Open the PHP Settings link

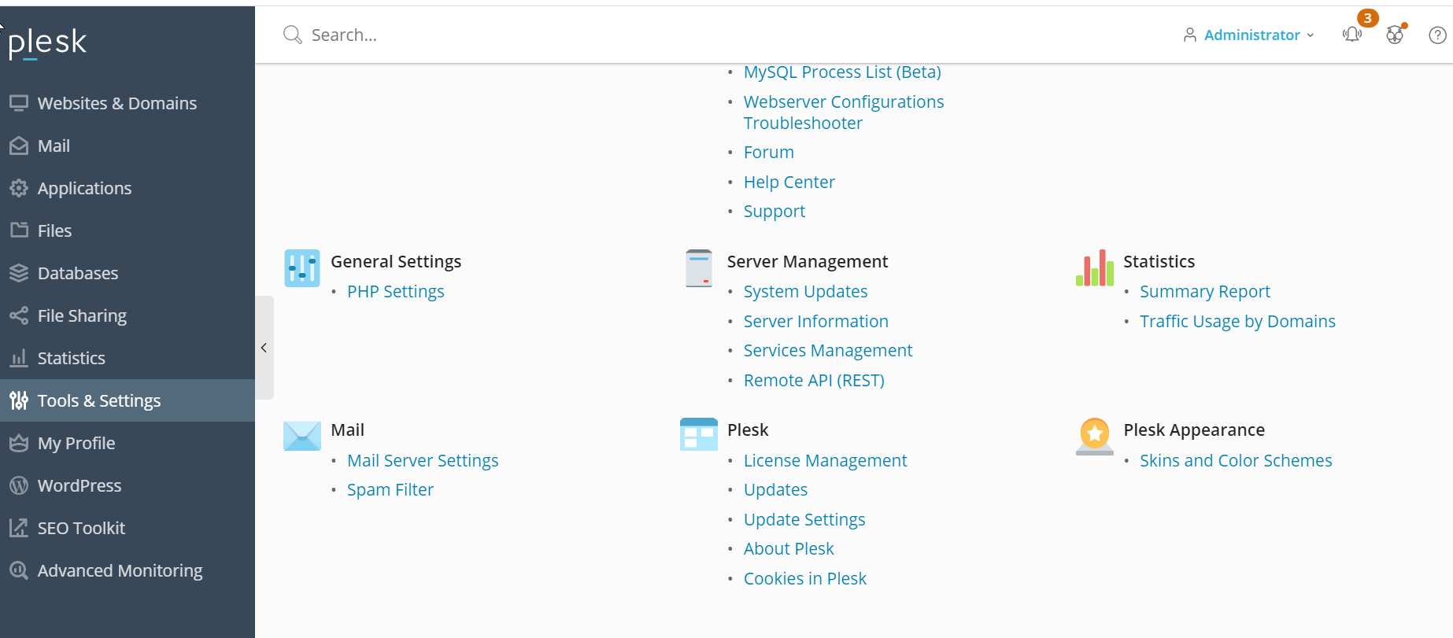[x=395, y=292]
